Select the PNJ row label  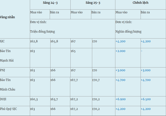click(x=3, y=70)
